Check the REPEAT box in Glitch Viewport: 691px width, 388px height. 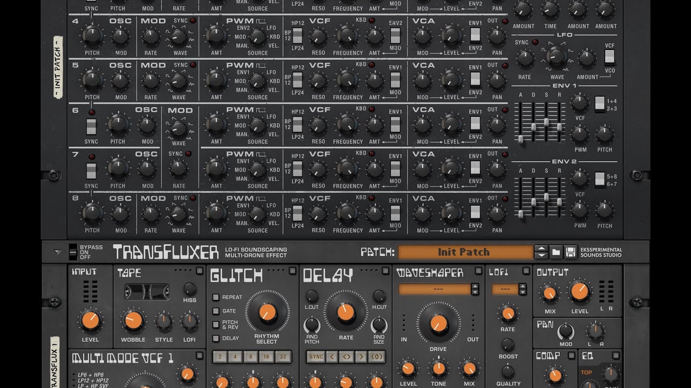tap(216, 297)
